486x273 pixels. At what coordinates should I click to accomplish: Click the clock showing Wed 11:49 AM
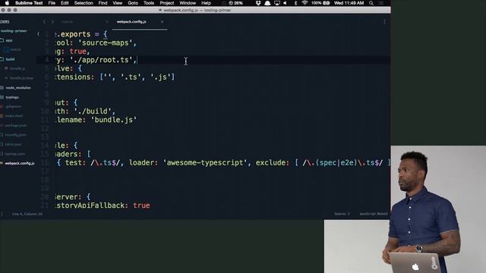349,3
